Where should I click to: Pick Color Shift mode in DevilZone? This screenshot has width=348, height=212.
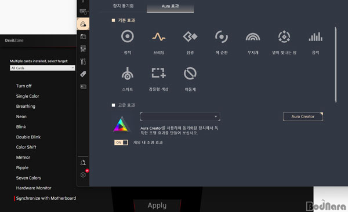[x=26, y=147]
